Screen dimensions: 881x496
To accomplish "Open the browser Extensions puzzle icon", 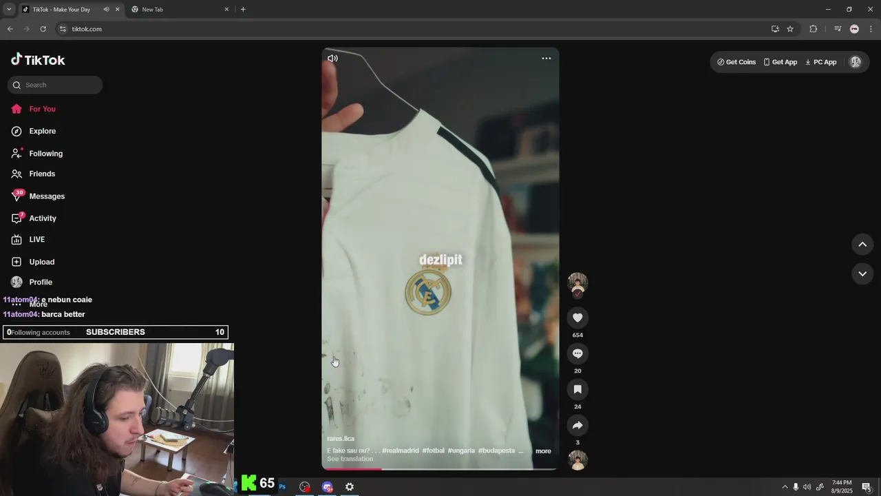I will click(814, 29).
